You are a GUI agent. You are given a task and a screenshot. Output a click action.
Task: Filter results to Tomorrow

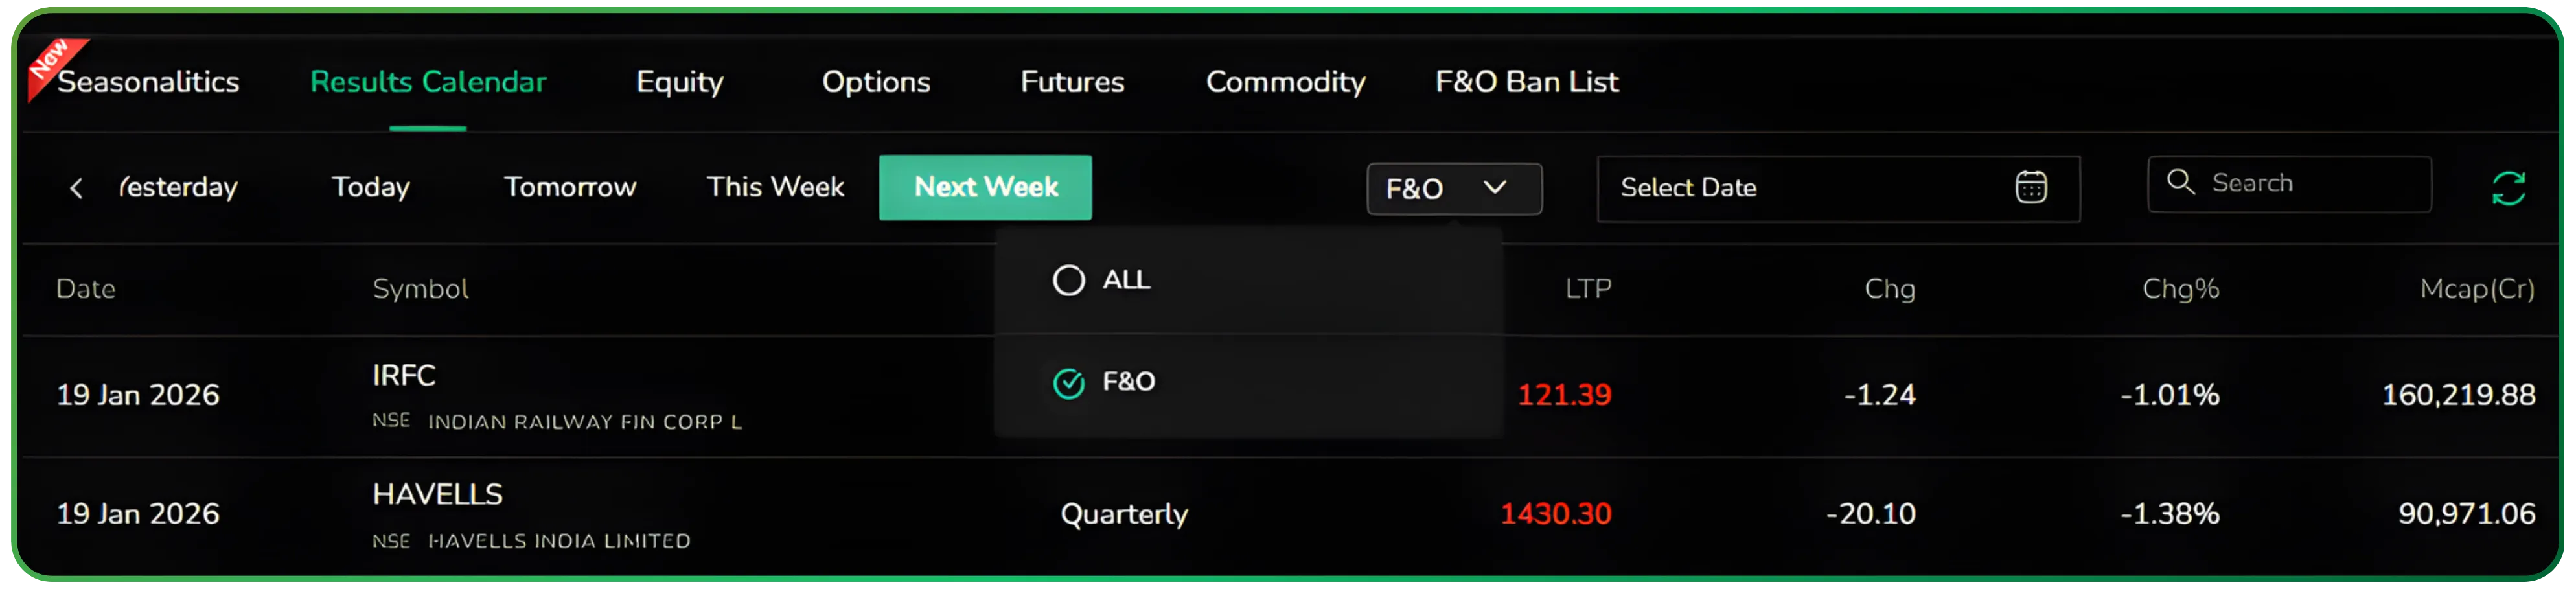pyautogui.click(x=570, y=187)
